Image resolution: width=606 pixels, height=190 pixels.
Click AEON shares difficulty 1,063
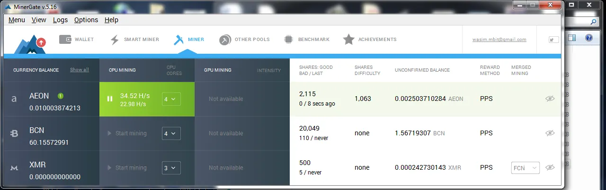(363, 99)
